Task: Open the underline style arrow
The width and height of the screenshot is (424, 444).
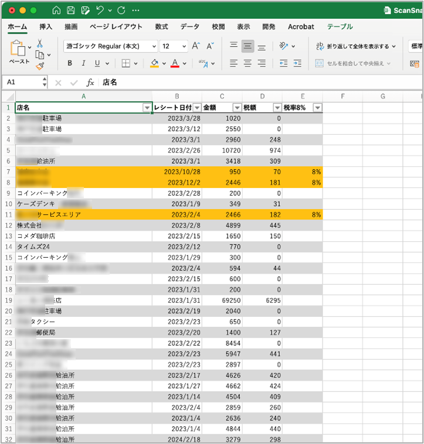Action: pos(107,63)
